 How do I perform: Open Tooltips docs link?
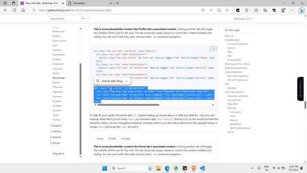click(x=57, y=120)
